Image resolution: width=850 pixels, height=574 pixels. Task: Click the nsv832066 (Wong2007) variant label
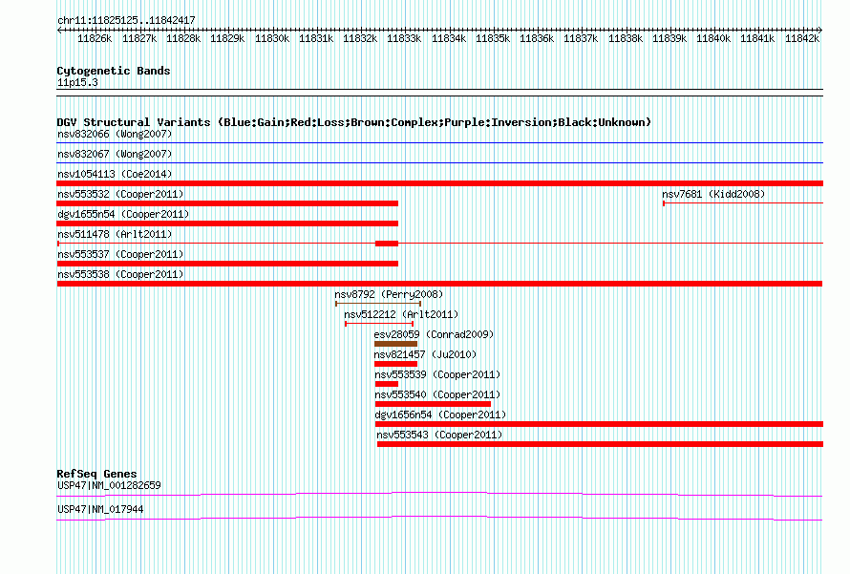(x=115, y=134)
